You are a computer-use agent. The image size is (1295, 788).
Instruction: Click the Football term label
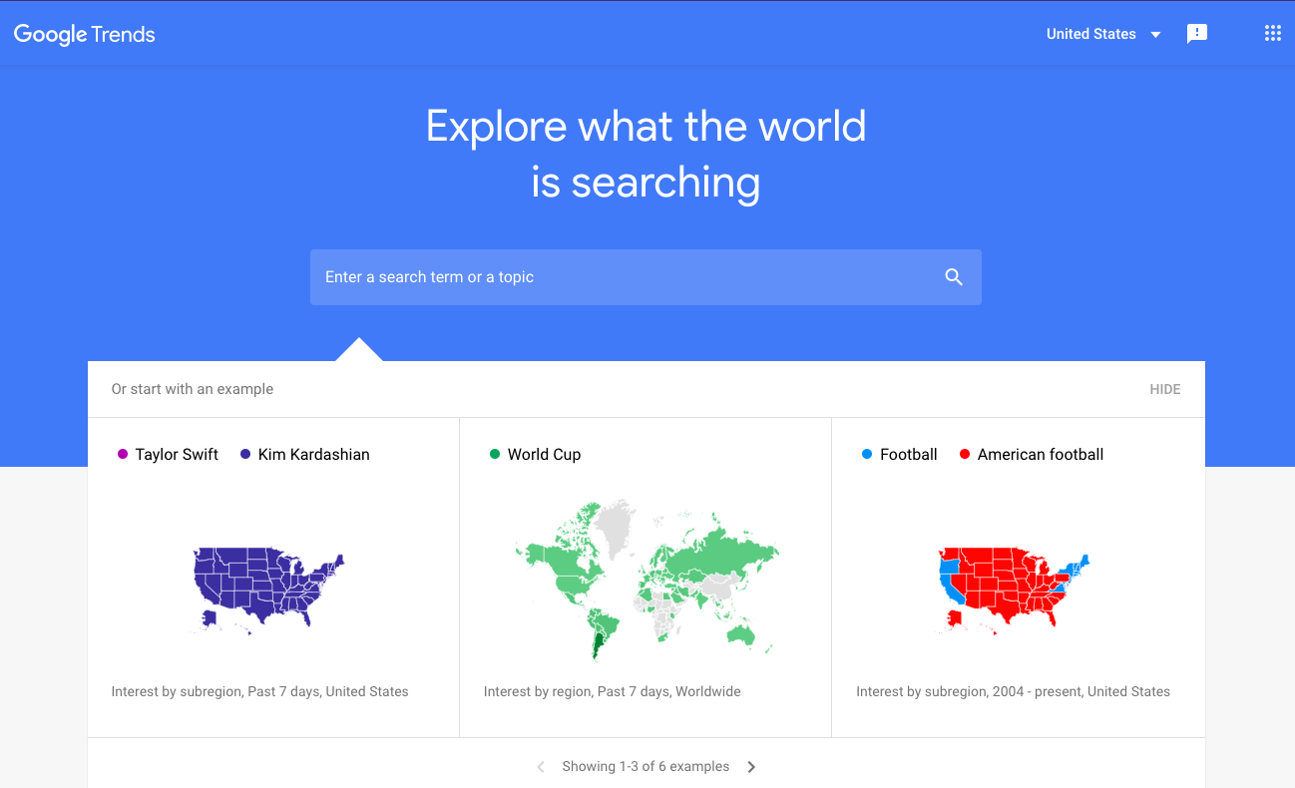tap(909, 454)
